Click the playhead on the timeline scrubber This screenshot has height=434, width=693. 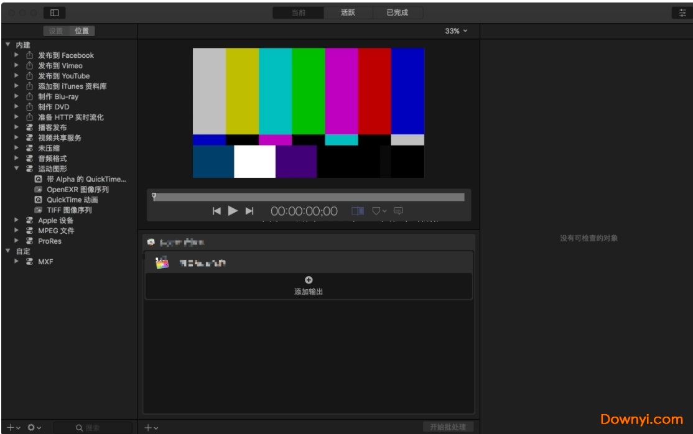(152, 196)
